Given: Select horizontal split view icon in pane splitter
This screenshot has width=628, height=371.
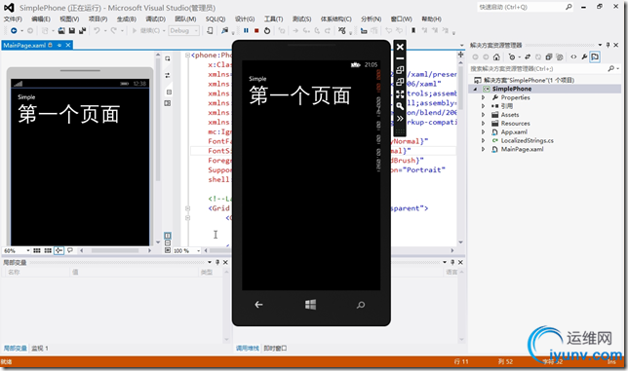Looking at the screenshot, I should [x=168, y=242].
